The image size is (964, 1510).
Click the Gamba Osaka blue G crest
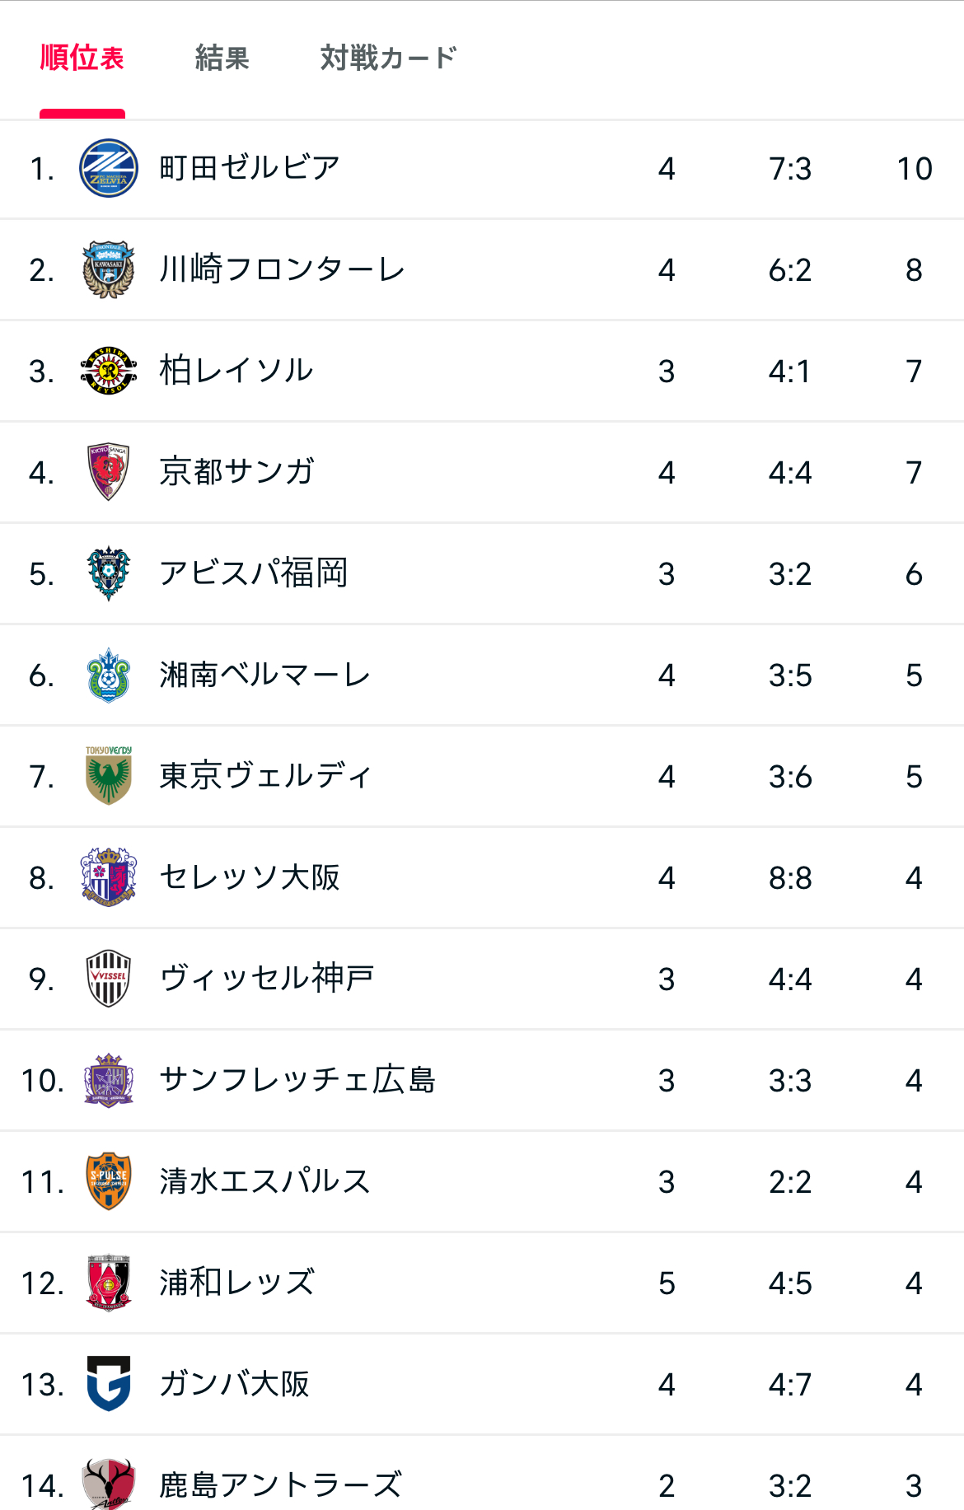[109, 1384]
